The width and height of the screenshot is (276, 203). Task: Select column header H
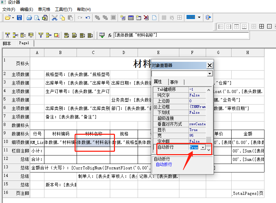click(248, 53)
